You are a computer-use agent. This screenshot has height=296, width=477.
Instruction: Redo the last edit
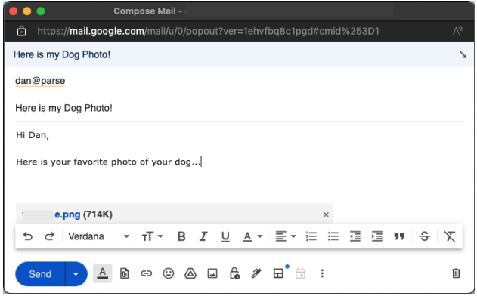[50, 236]
